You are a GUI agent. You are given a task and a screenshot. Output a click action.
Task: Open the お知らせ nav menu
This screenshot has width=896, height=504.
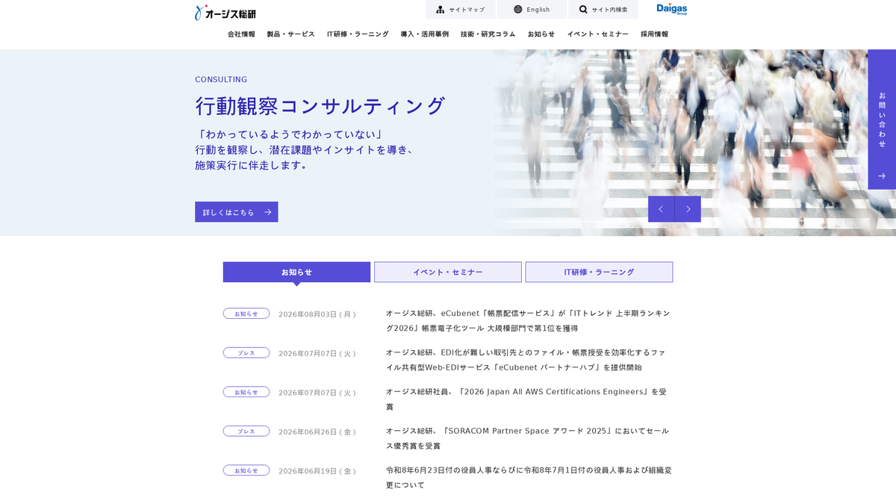(x=541, y=34)
